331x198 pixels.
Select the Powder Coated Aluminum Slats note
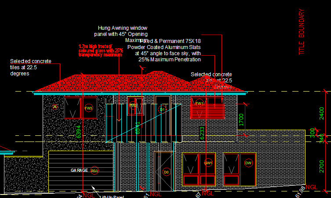pyautogui.click(x=164, y=50)
